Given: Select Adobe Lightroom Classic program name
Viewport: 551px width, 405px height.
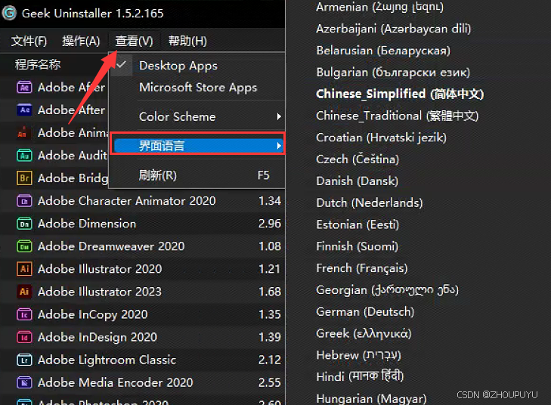Looking at the screenshot, I should coord(107,360).
